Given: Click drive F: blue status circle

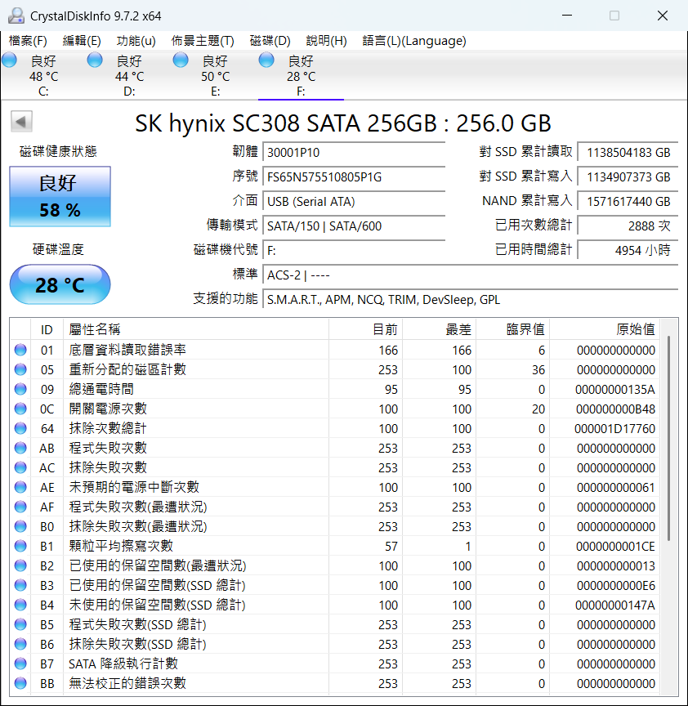Looking at the screenshot, I should tap(266, 59).
